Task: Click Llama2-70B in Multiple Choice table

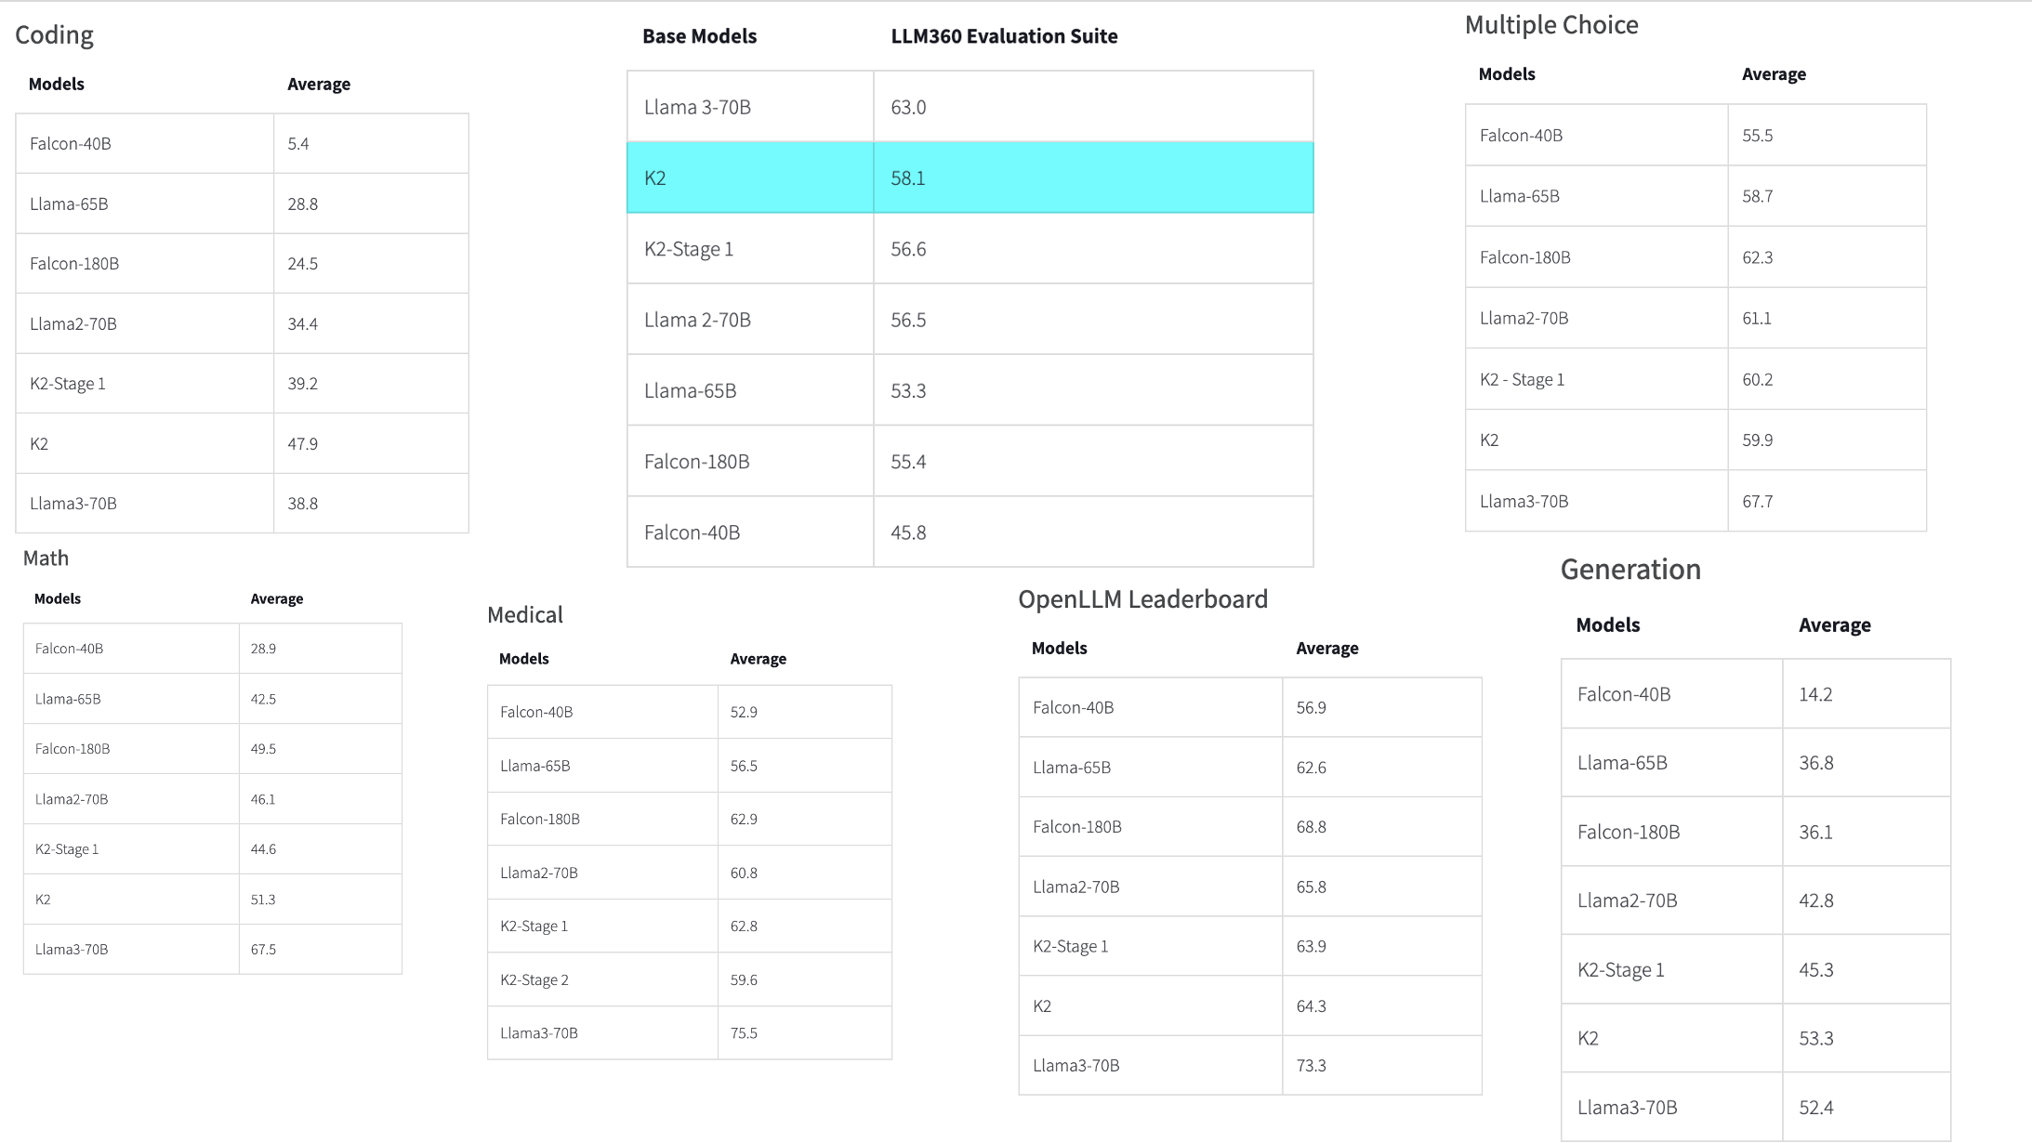Action: 1524,318
